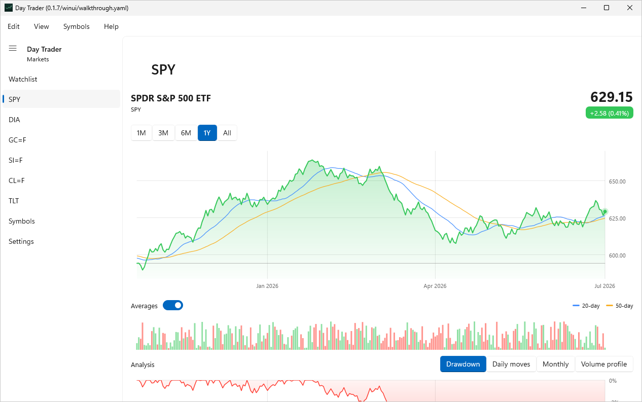Select the 1Y chart range
Viewport: 642px width, 402px height.
[x=207, y=133]
